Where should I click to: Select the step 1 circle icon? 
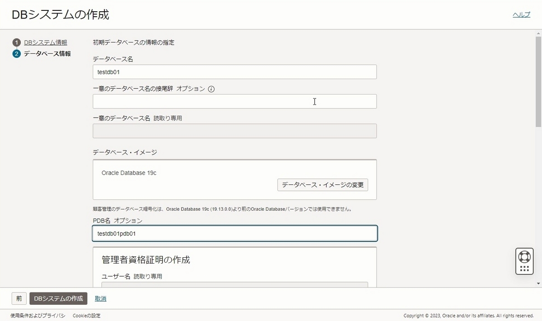tap(17, 42)
